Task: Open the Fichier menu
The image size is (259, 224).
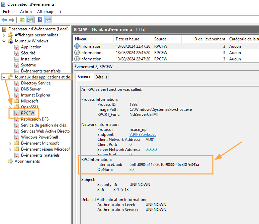Action: pyautogui.click(x=9, y=12)
